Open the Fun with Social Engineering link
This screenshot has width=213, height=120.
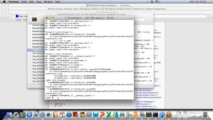click(x=146, y=93)
